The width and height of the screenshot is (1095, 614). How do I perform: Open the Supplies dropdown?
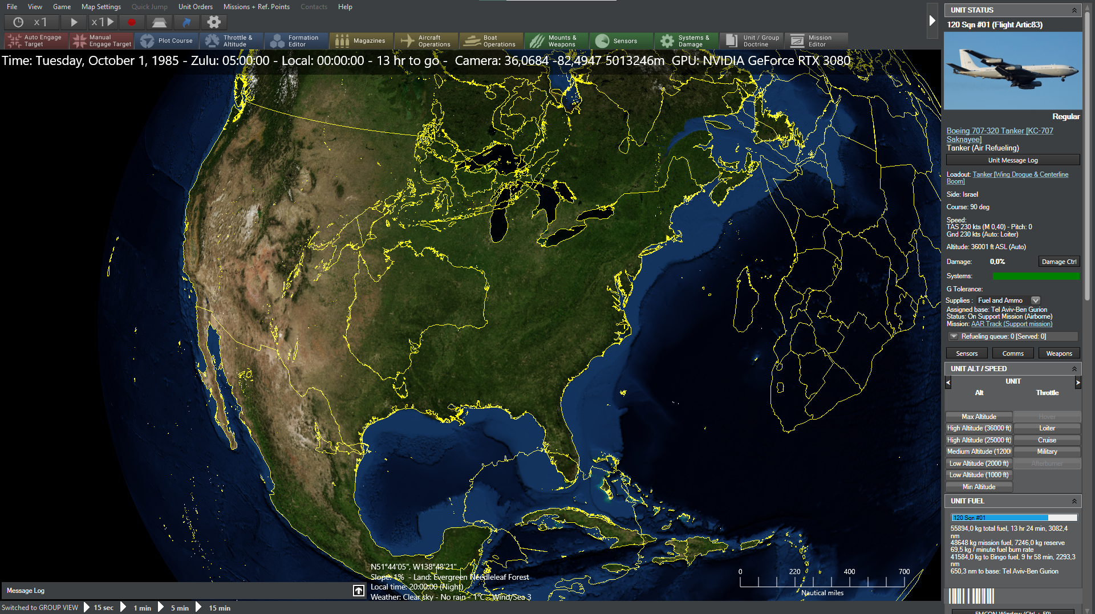pos(1036,300)
